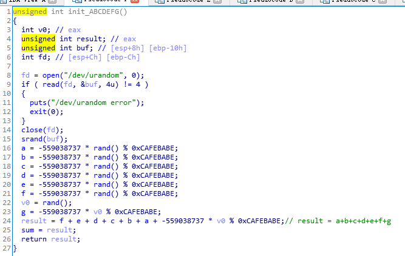Click line number 7 in the gutter
The image size is (405, 256).
click(x=9, y=66)
